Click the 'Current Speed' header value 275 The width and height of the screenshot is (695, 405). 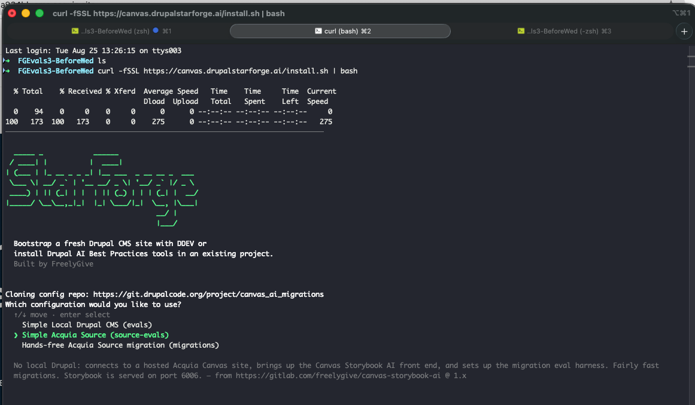(x=326, y=122)
